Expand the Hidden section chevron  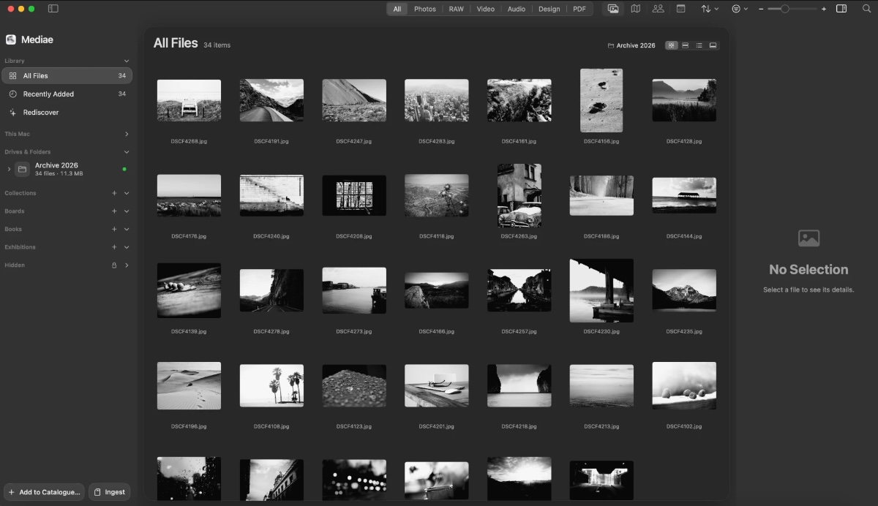click(x=127, y=265)
